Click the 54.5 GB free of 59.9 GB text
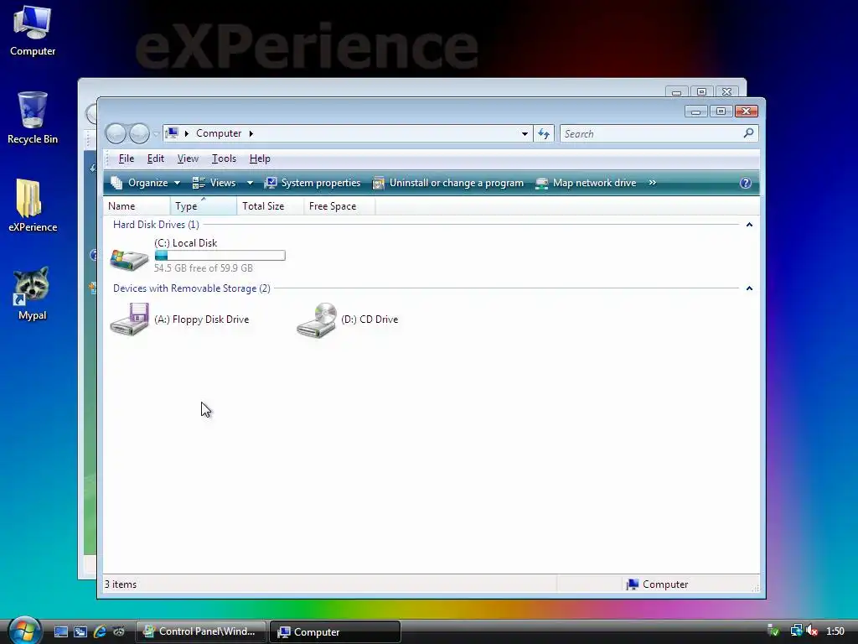The width and height of the screenshot is (858, 644). (x=204, y=267)
